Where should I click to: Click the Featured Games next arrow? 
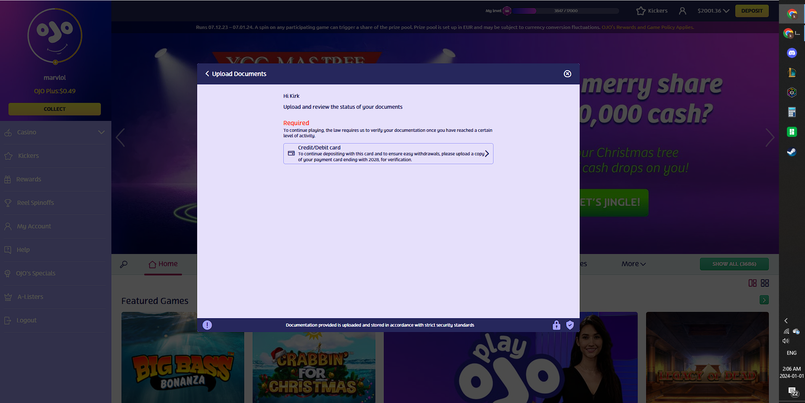(x=764, y=300)
